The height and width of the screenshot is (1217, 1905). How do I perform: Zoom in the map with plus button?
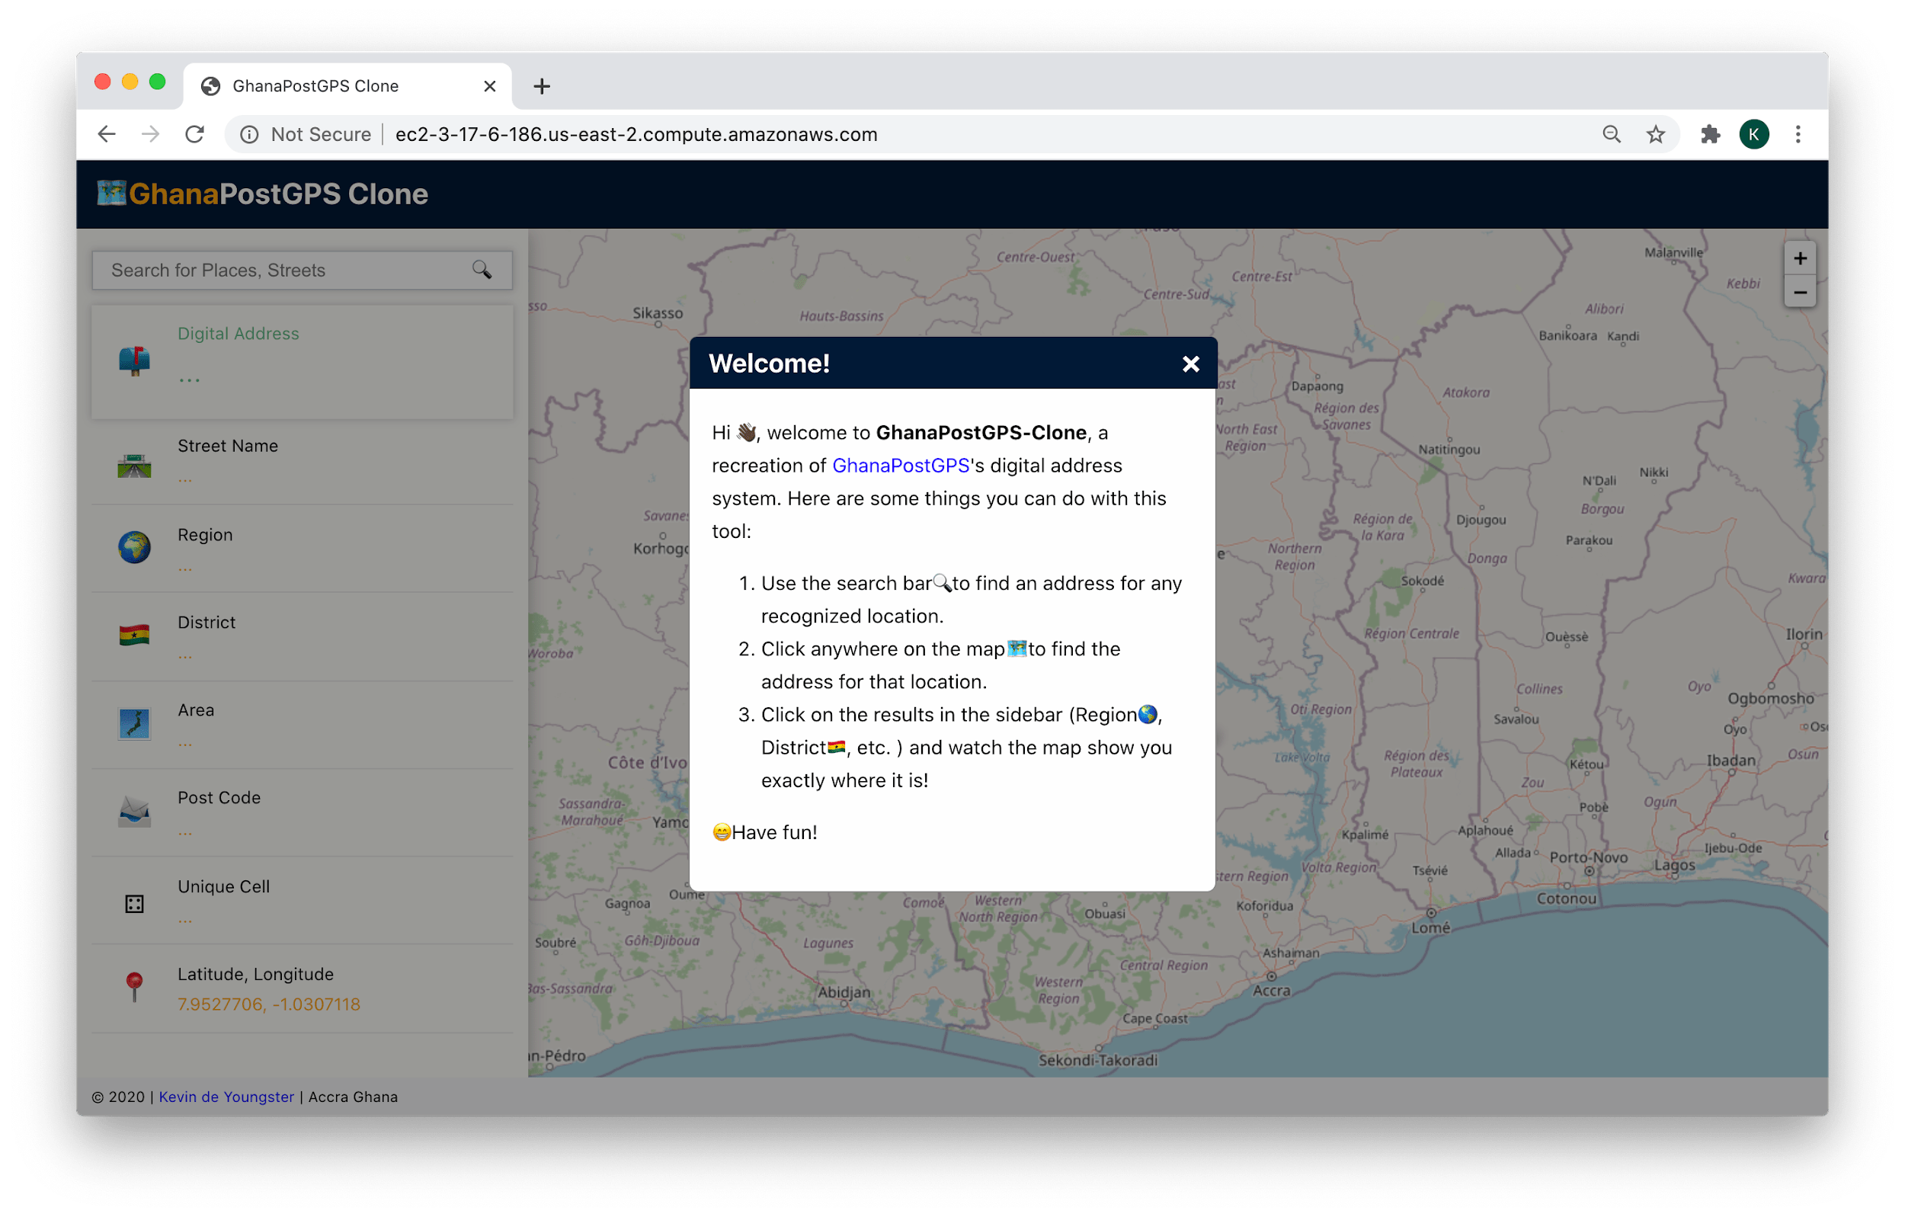1800,259
